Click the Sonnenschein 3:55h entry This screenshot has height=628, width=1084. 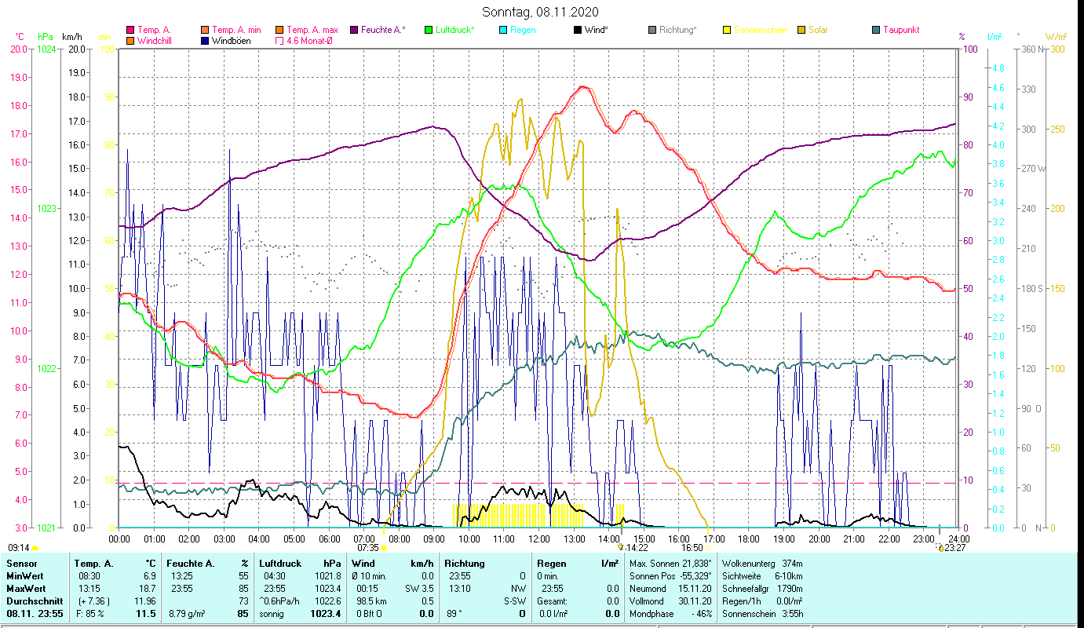click(762, 614)
